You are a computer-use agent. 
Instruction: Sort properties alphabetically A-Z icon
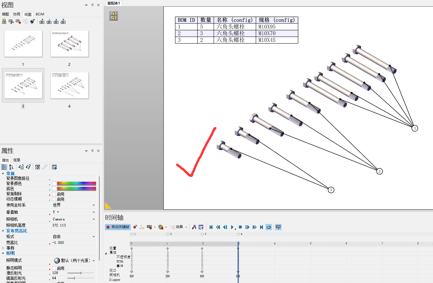[x=11, y=167]
